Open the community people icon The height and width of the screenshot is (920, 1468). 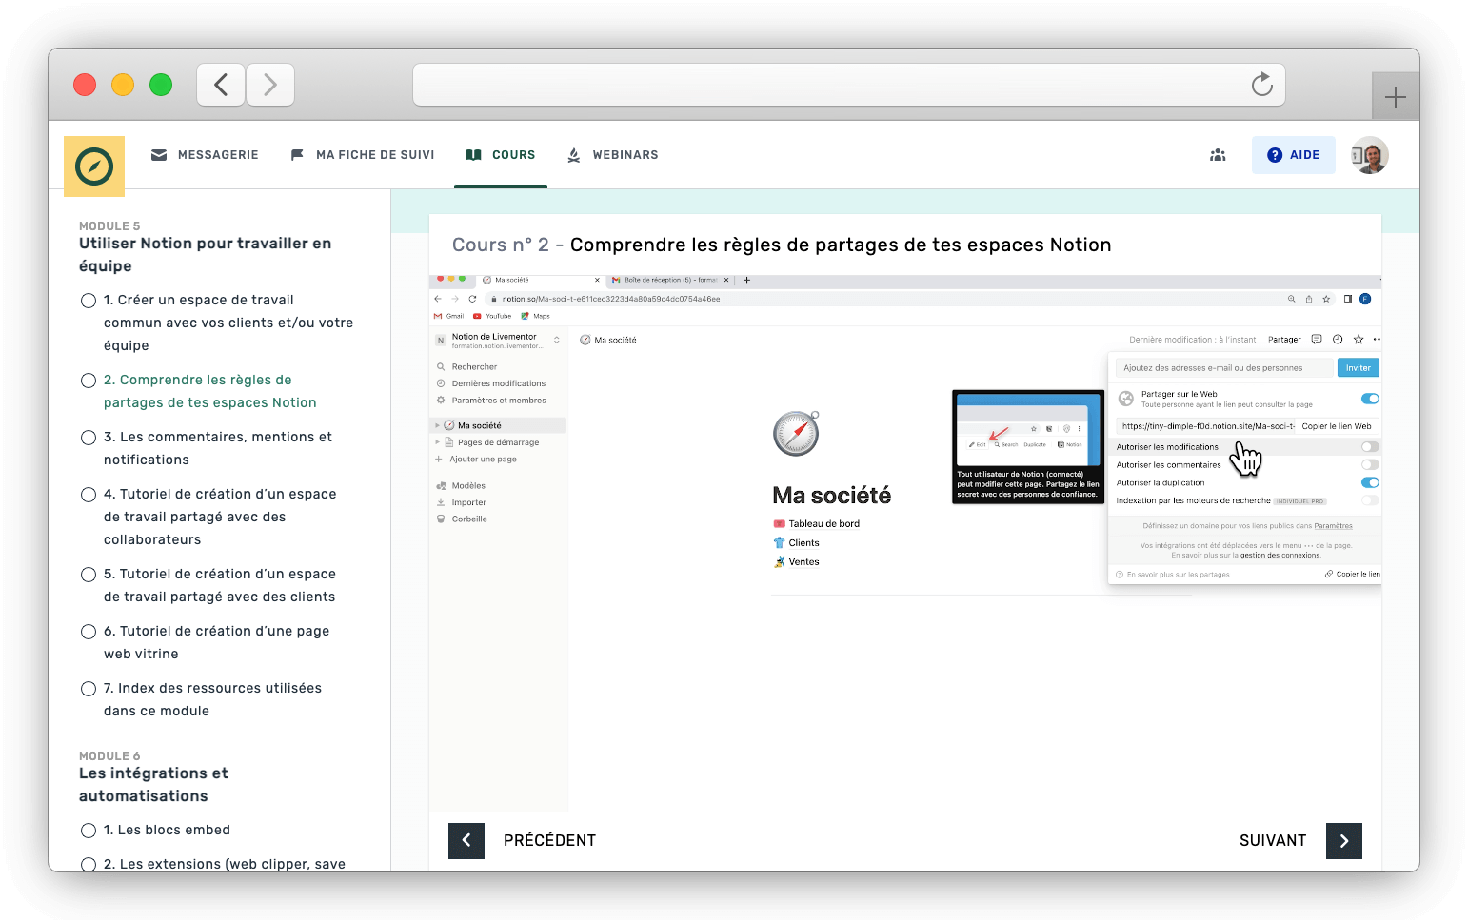point(1218,155)
